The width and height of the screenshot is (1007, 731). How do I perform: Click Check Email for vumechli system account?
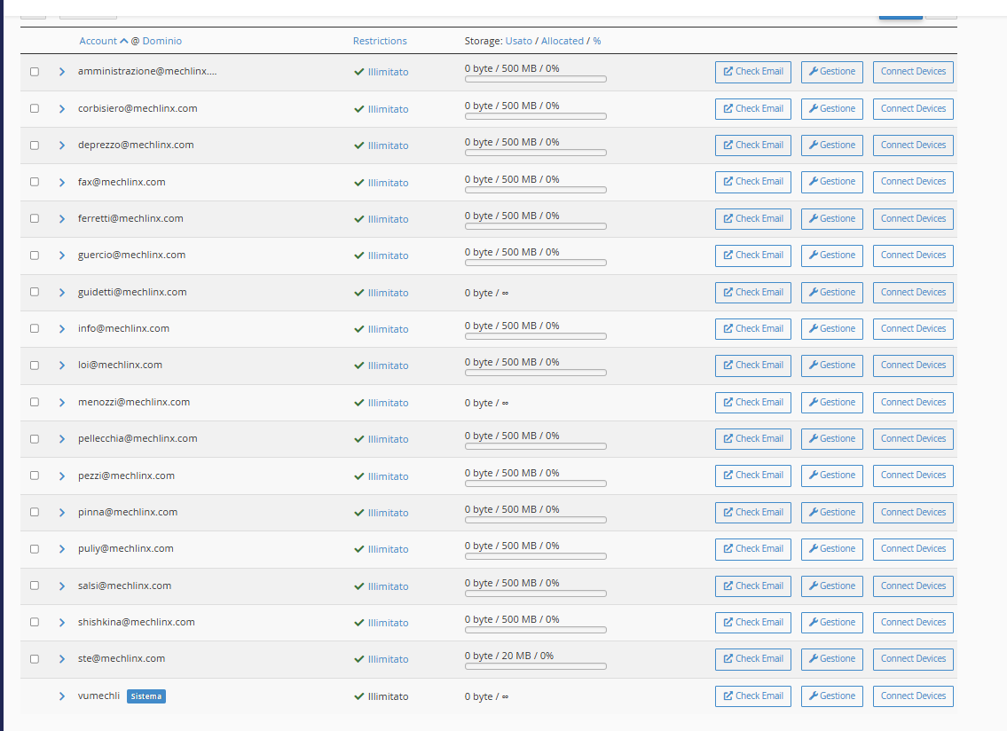pyautogui.click(x=752, y=696)
